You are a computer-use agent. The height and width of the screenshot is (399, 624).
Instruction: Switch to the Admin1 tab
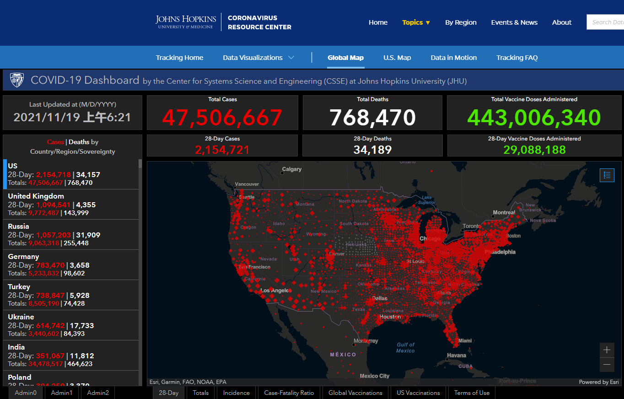click(62, 393)
